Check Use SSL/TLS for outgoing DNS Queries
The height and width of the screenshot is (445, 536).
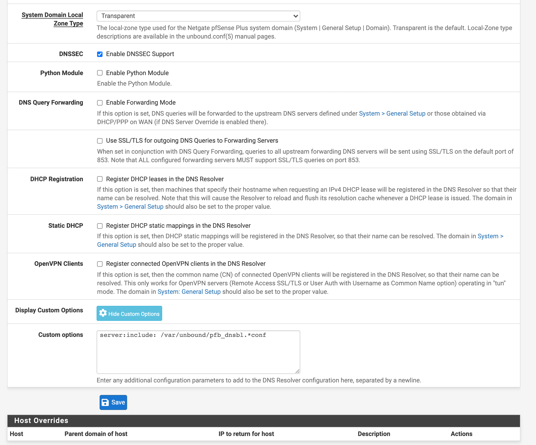(x=100, y=141)
